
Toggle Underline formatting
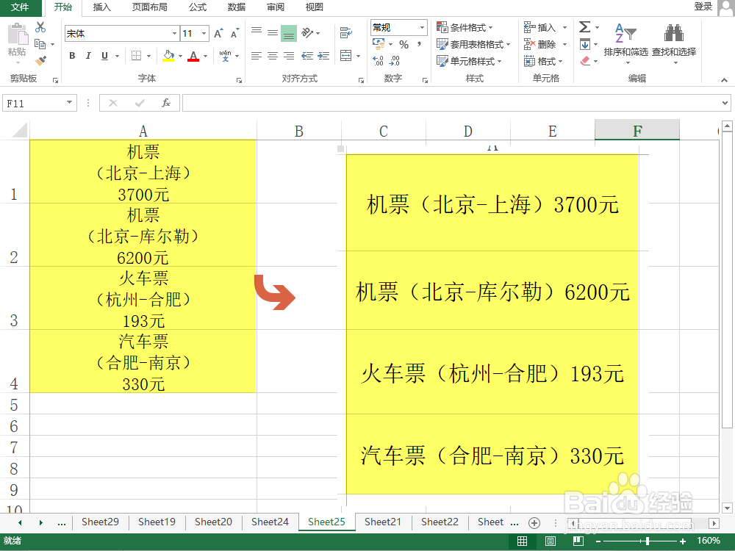(104, 56)
